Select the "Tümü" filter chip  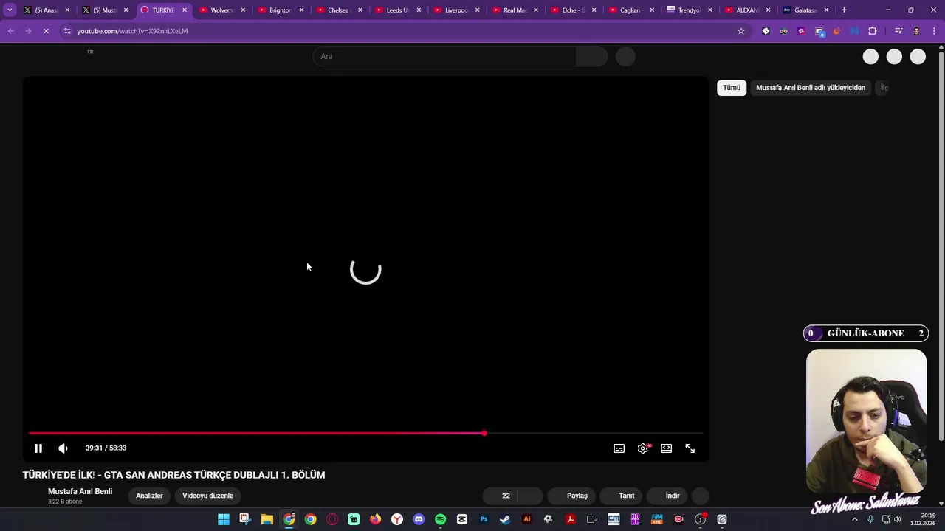[x=732, y=87]
